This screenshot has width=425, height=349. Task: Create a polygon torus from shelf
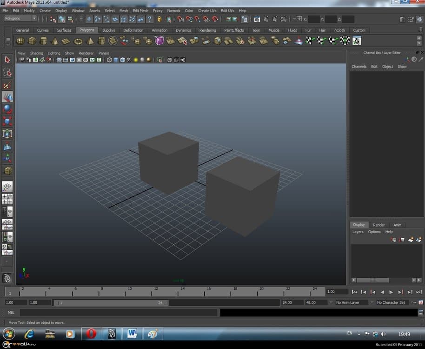point(78,41)
